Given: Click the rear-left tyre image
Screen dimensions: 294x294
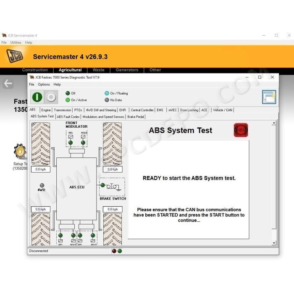Looking at the screenshot, I should click(x=41, y=229).
